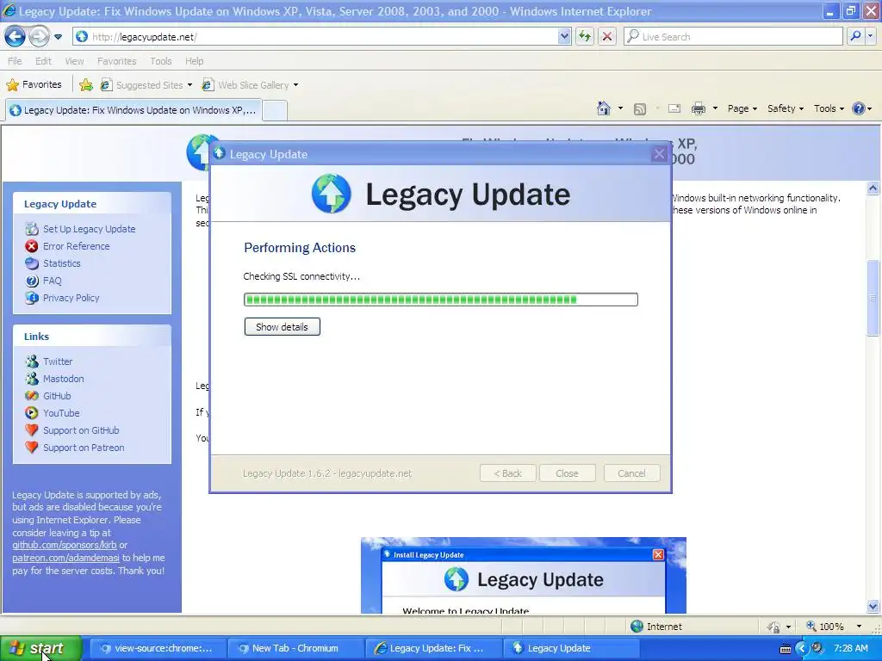Click the YouTube media player icon
Screen dimensions: 882x661
pos(32,413)
